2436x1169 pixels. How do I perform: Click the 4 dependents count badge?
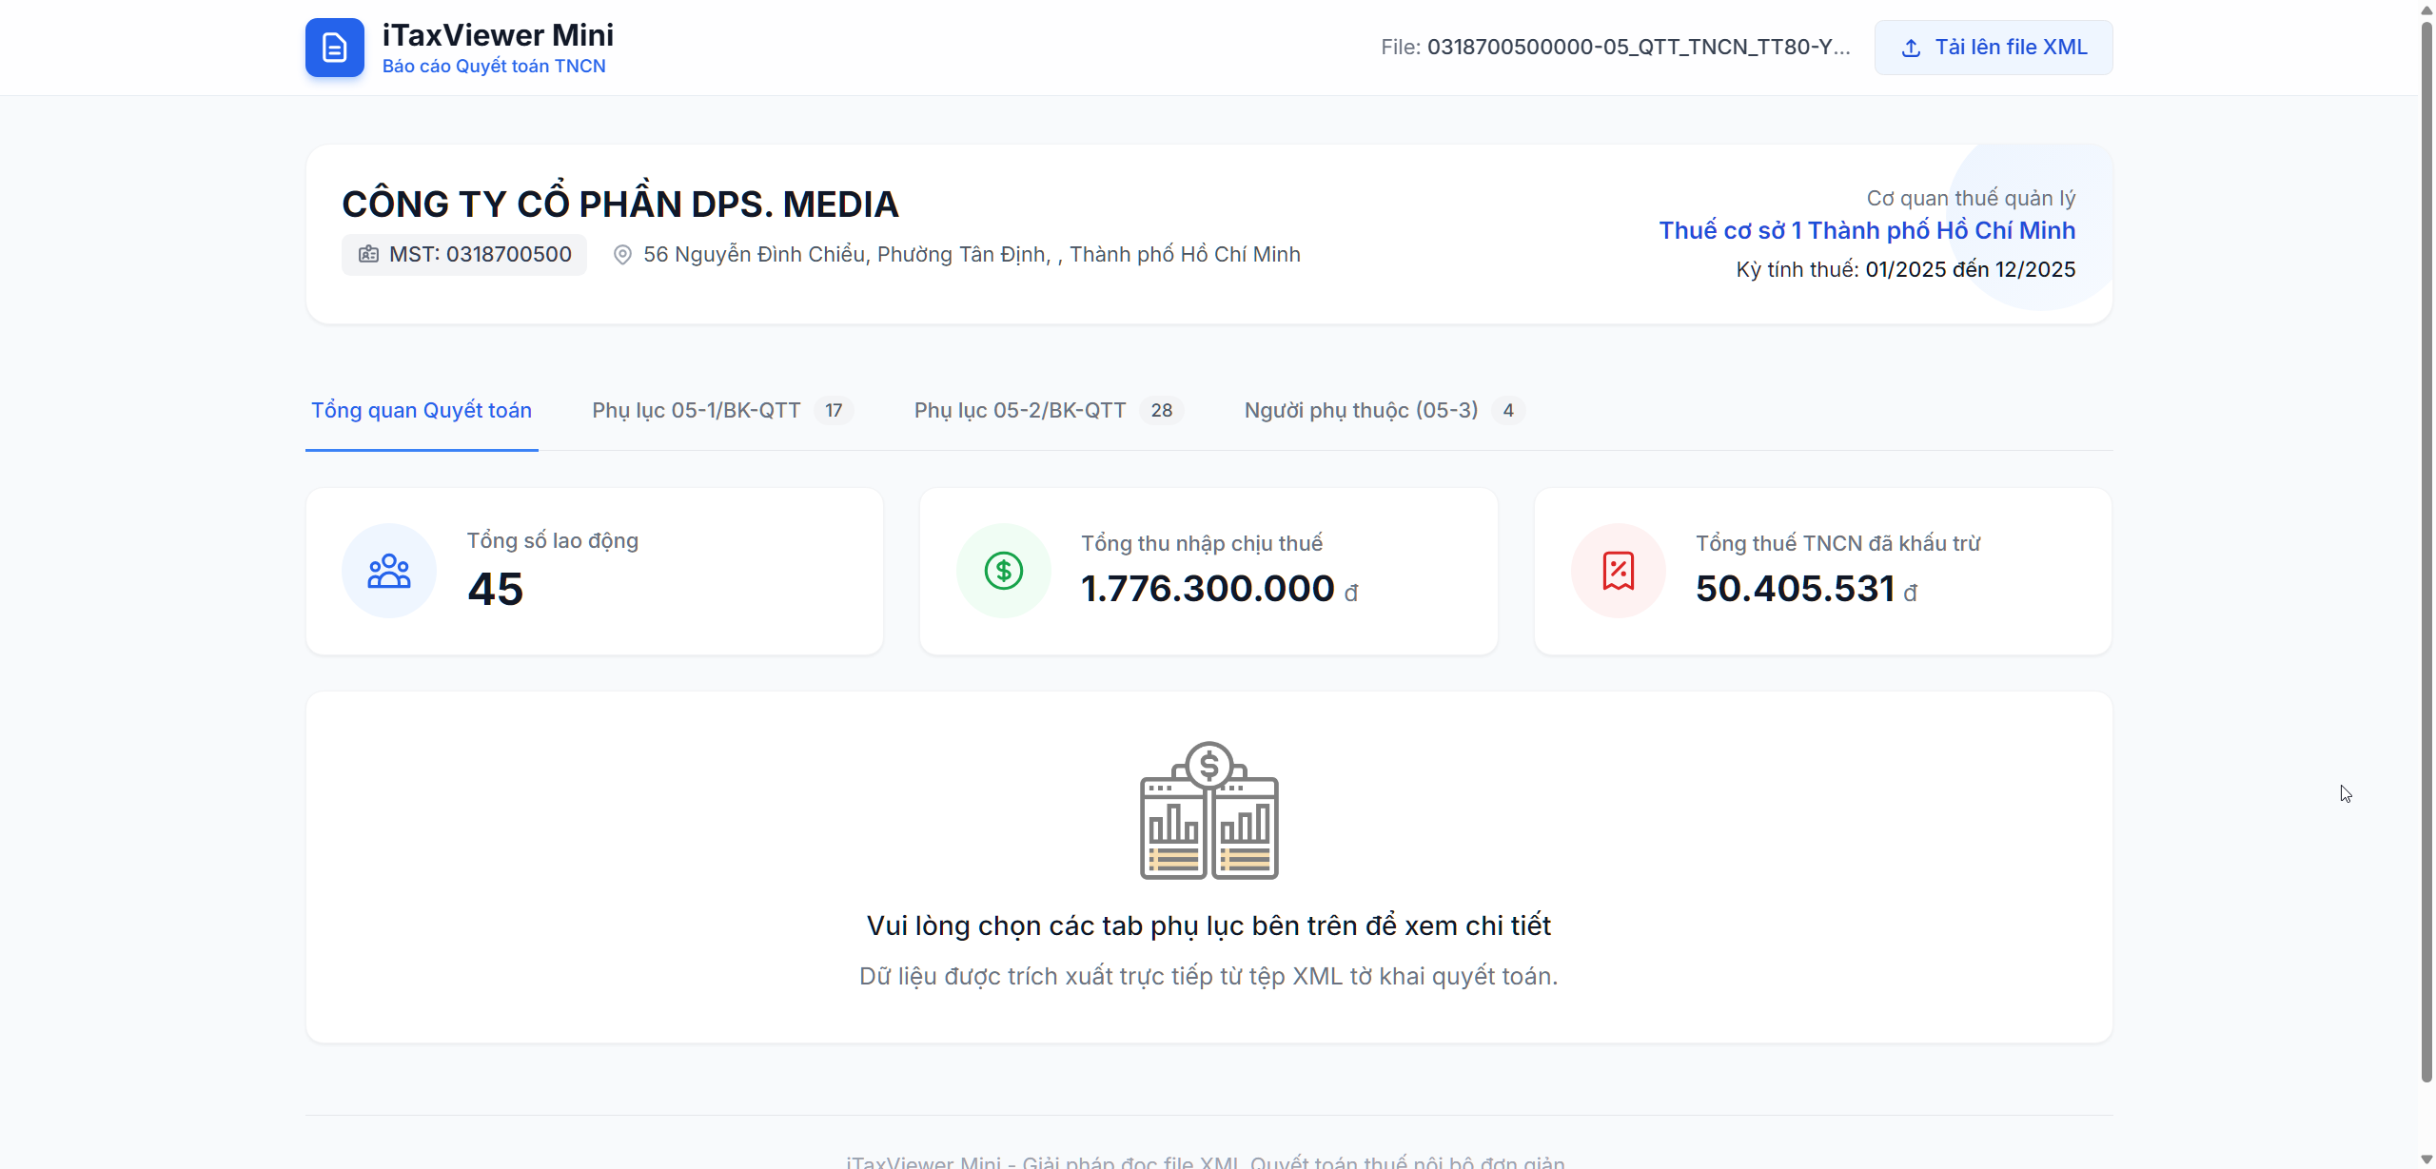(1508, 411)
